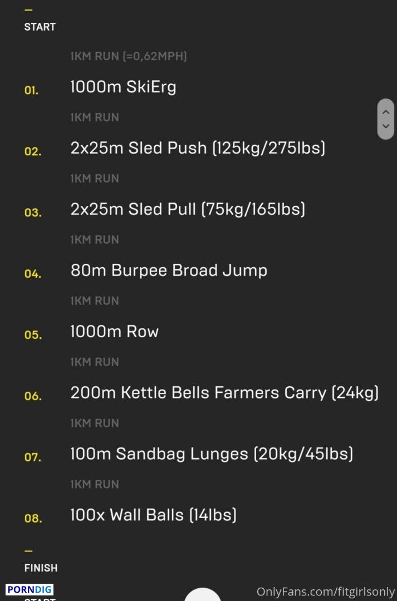Click the down chevron on scroll widget
397x601 pixels.
pos(386,126)
